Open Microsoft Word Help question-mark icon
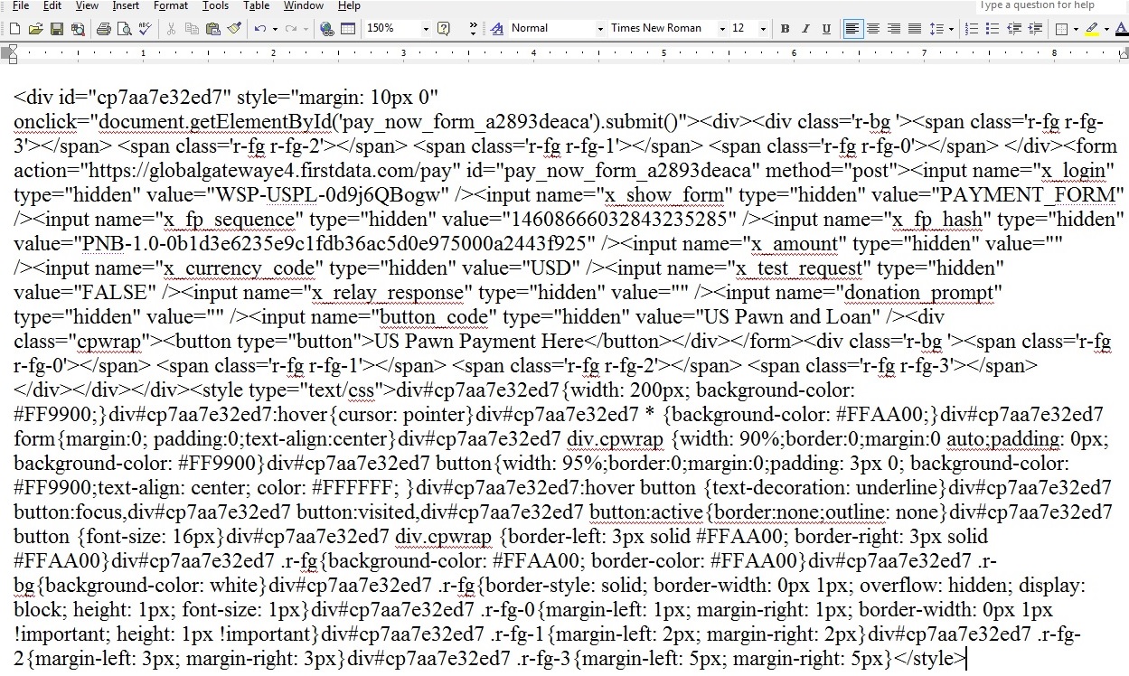The height and width of the screenshot is (676, 1129). pos(444,29)
